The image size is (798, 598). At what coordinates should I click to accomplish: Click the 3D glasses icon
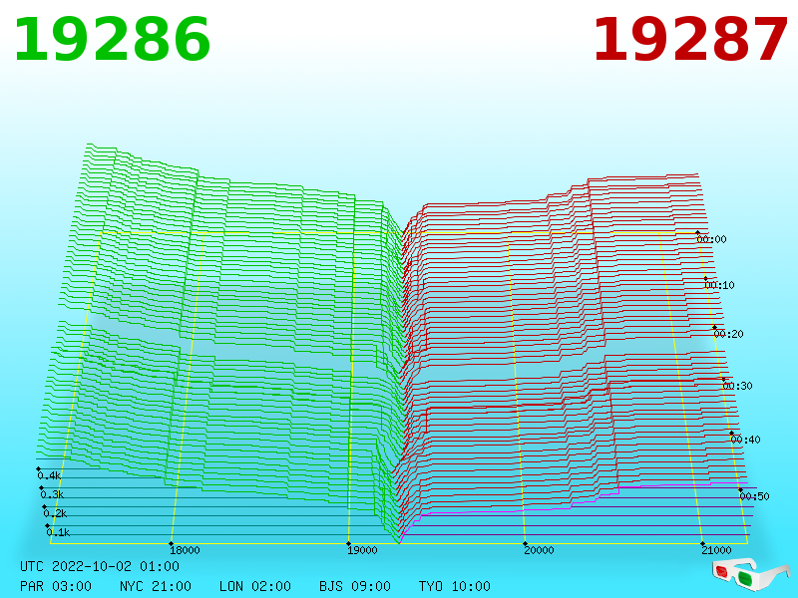[751, 574]
